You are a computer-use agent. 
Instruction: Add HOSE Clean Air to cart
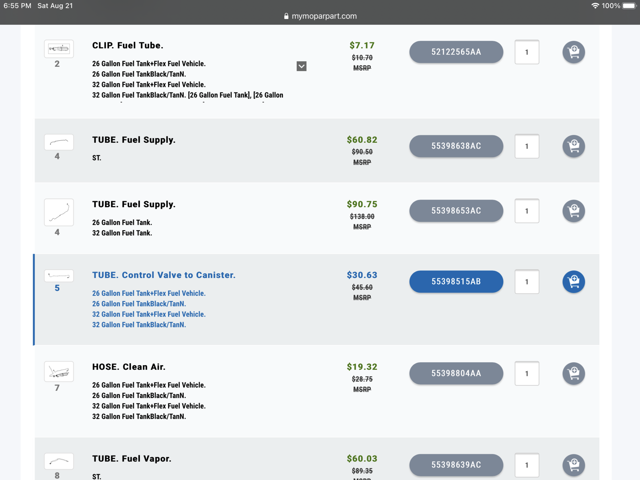[573, 373]
